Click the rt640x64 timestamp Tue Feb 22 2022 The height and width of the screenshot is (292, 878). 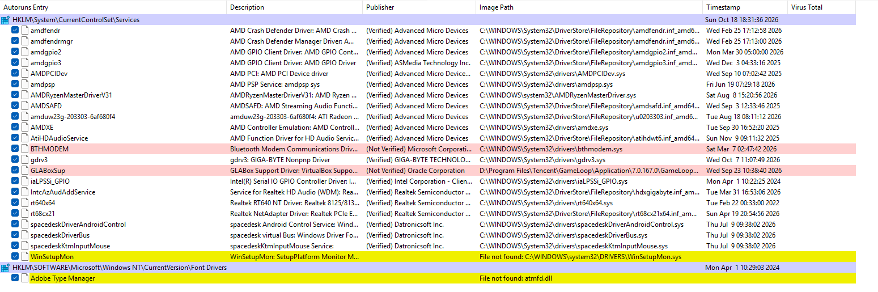point(742,203)
